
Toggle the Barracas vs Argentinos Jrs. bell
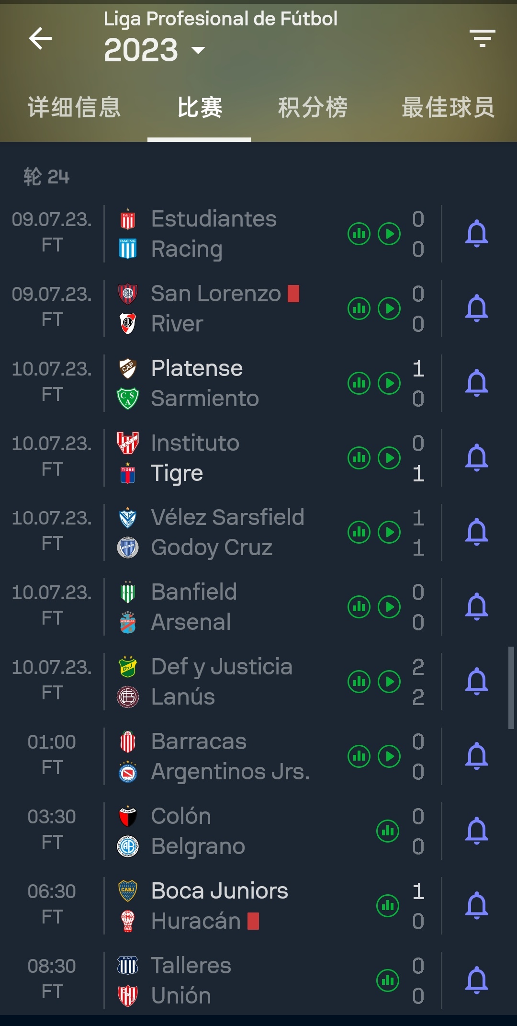pos(477,756)
